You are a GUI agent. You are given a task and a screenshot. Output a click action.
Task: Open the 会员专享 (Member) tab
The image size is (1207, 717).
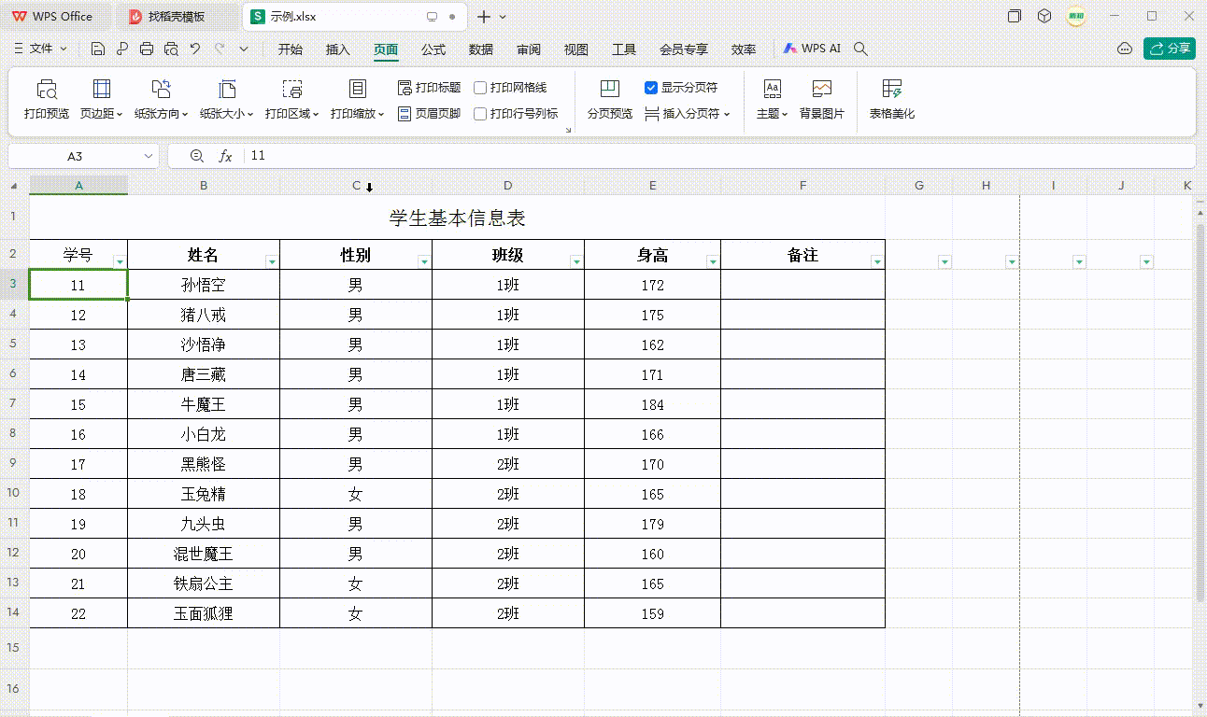pos(684,49)
